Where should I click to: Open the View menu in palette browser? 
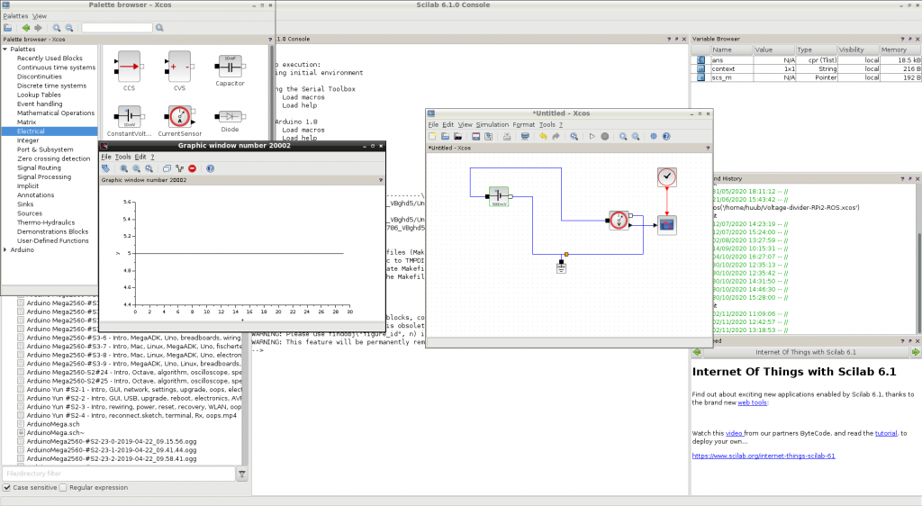[x=40, y=16]
